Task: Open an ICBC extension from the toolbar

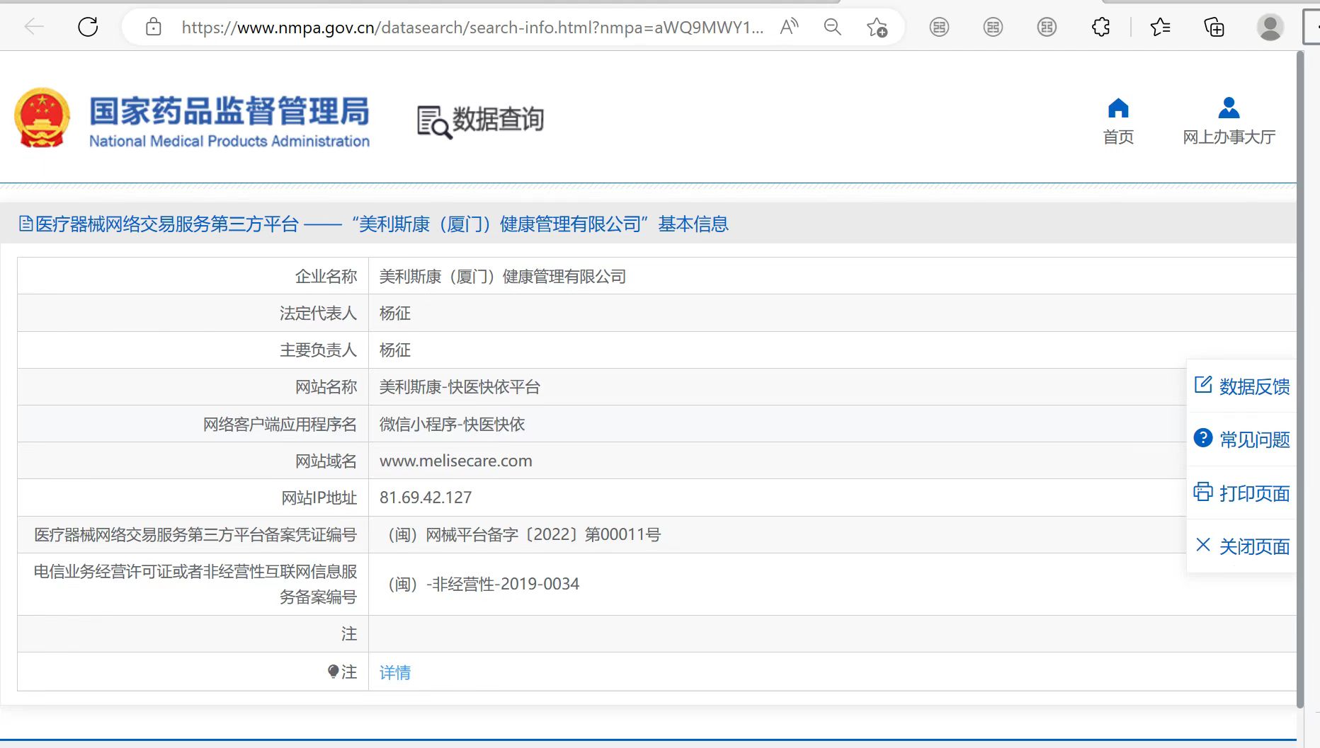Action: click(x=939, y=27)
